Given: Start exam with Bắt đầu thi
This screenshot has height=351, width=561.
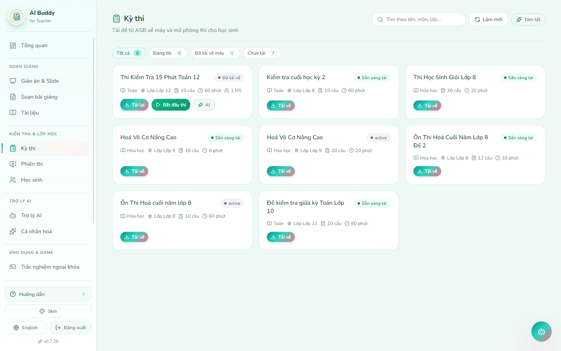Looking at the screenshot, I should [171, 105].
